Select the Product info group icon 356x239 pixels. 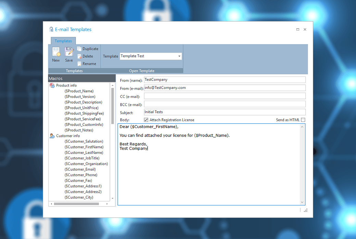pyautogui.click(x=52, y=85)
